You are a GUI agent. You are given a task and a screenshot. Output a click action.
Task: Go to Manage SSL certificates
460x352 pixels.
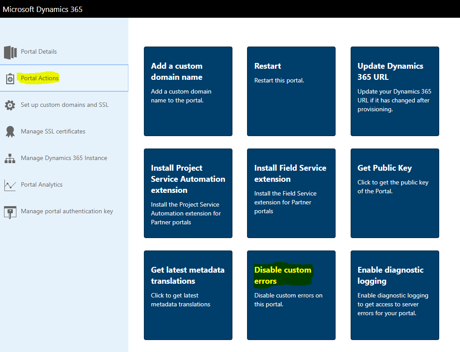coord(64,131)
